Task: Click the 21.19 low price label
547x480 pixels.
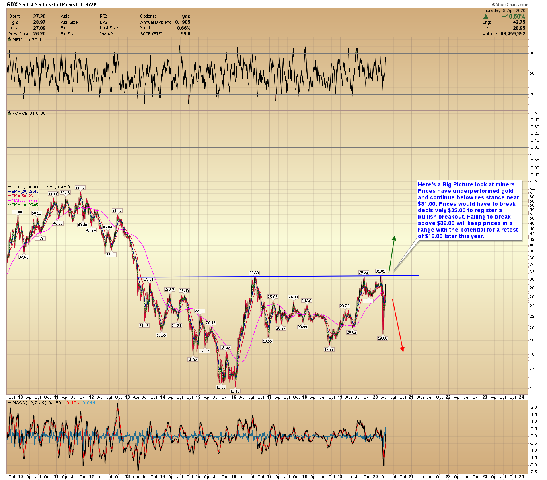Action: tap(144, 325)
